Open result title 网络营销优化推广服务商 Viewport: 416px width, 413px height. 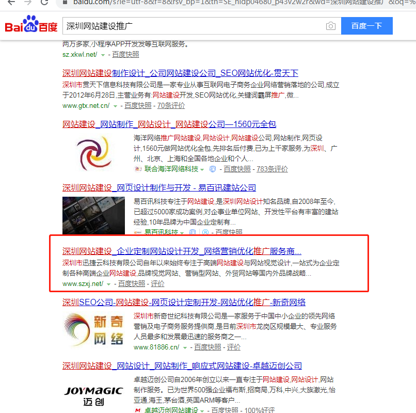pos(182,251)
